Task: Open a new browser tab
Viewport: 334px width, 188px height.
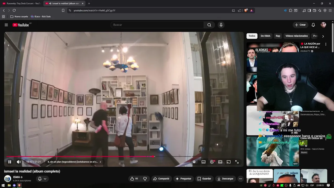Action: [x=89, y=3]
